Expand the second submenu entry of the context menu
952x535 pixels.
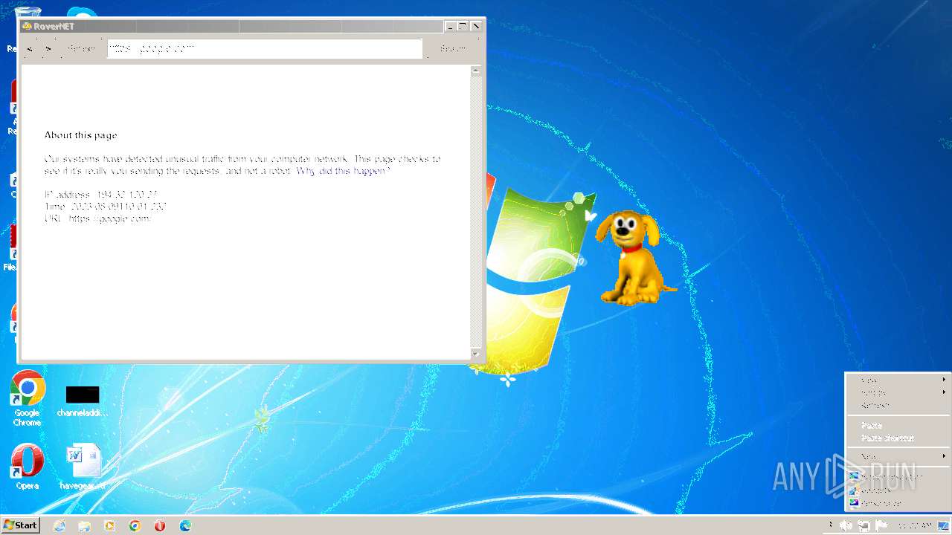(898, 392)
